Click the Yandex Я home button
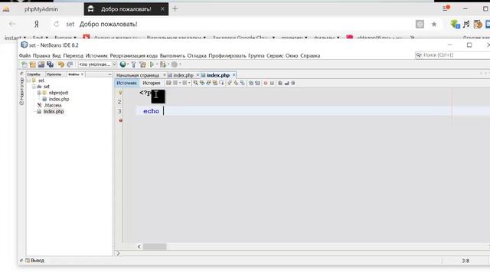Viewport: 490px width, 276px height. click(37, 24)
